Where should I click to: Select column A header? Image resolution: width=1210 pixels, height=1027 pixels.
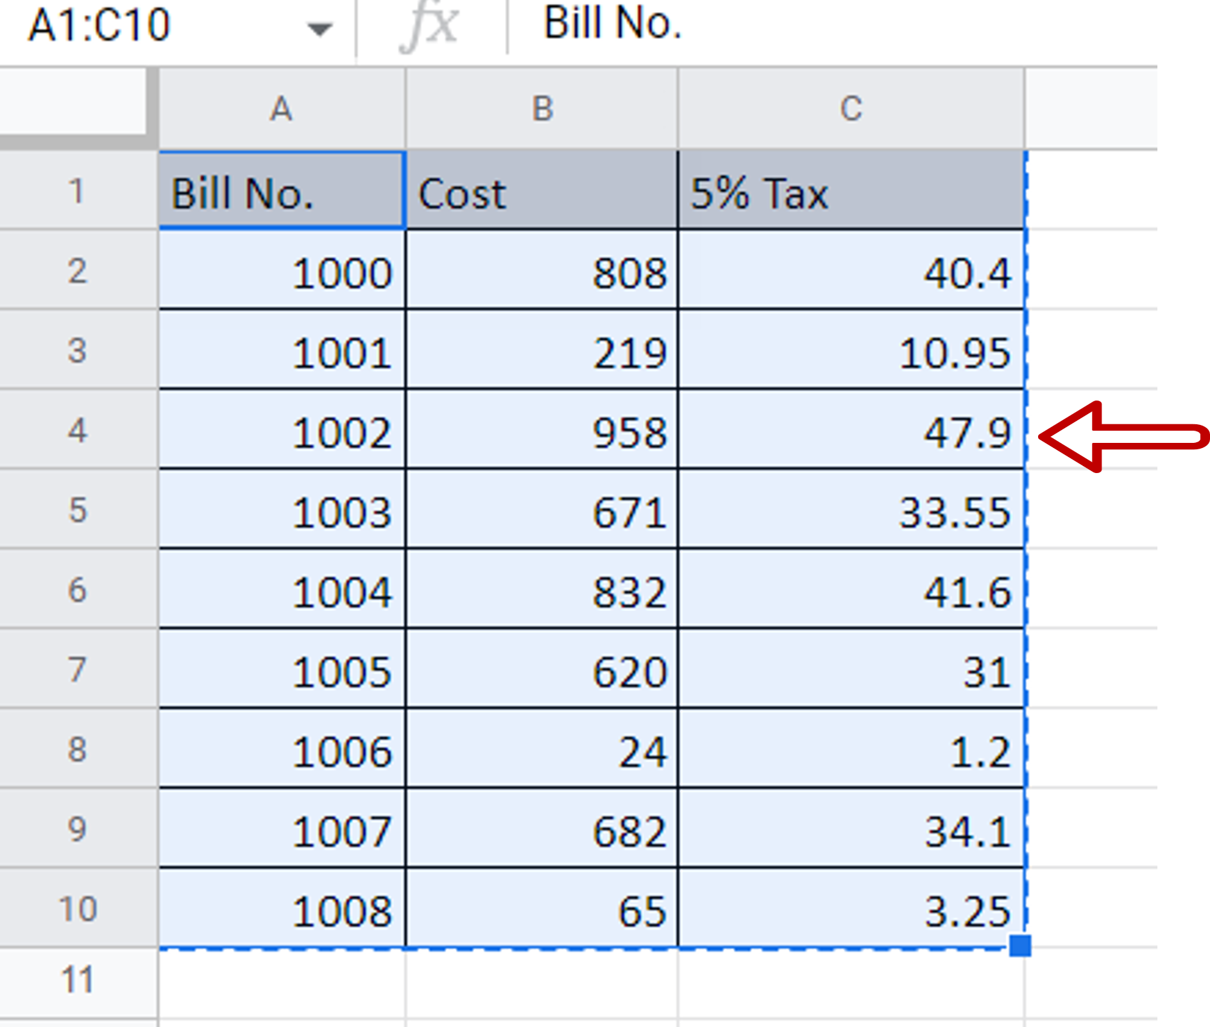pyautogui.click(x=282, y=108)
